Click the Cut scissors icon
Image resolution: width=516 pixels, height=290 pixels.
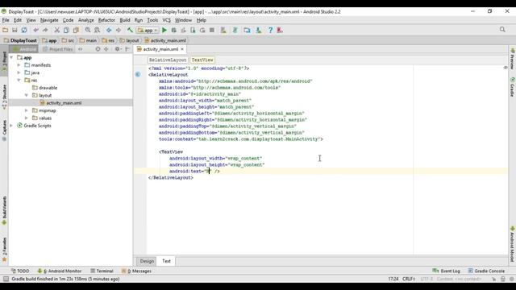point(57,30)
